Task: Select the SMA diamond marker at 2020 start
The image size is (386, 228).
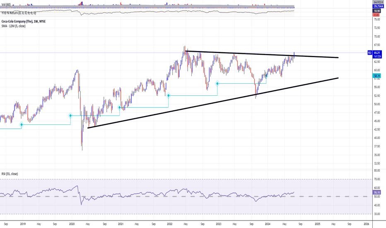Action: [70, 115]
